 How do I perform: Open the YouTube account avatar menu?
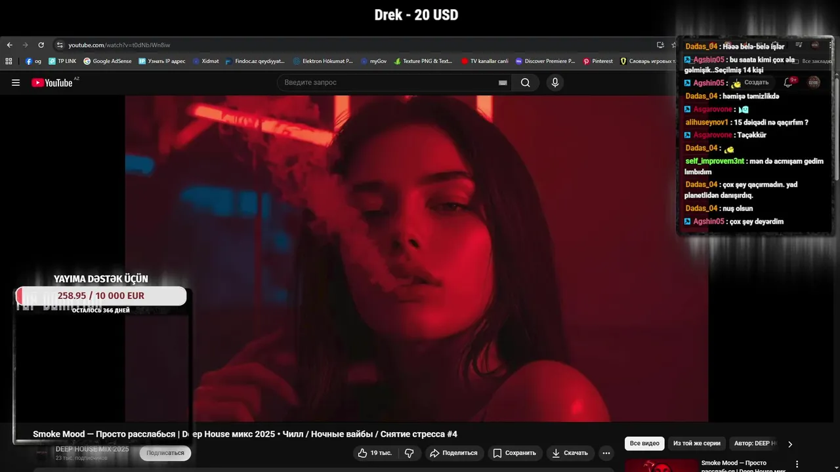click(814, 83)
